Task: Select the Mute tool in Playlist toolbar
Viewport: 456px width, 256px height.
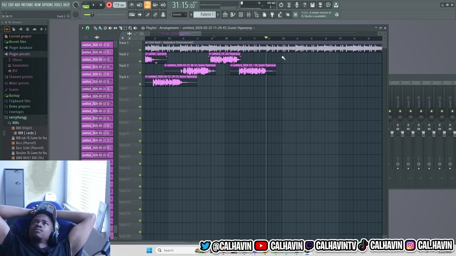Action: 110,28
